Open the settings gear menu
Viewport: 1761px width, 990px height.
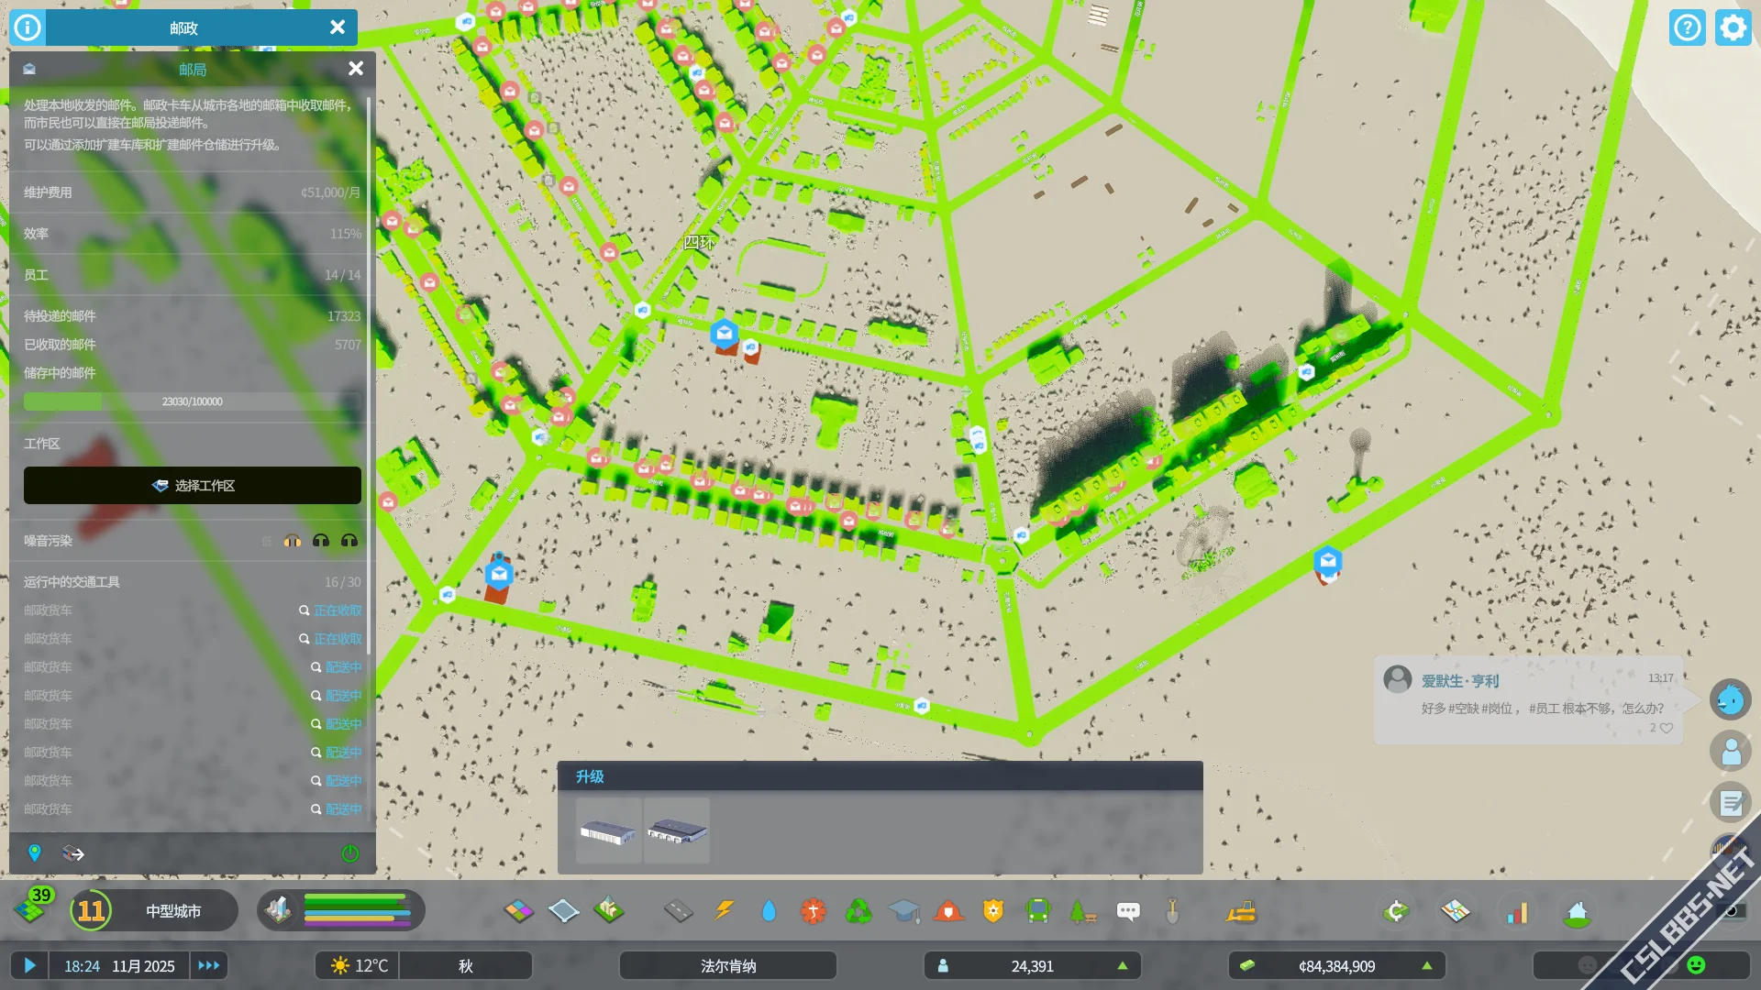click(1733, 27)
